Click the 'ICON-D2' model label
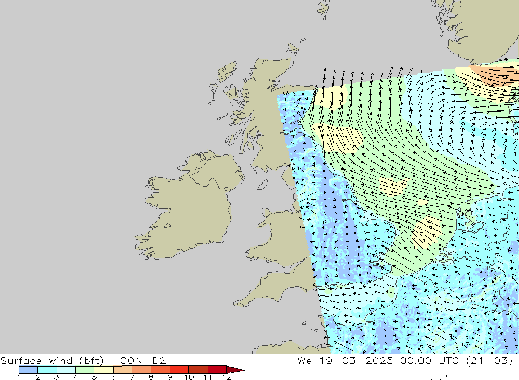 coord(141,360)
